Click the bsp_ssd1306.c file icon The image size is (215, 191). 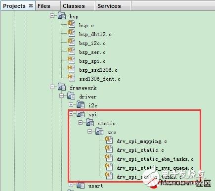[72, 69]
